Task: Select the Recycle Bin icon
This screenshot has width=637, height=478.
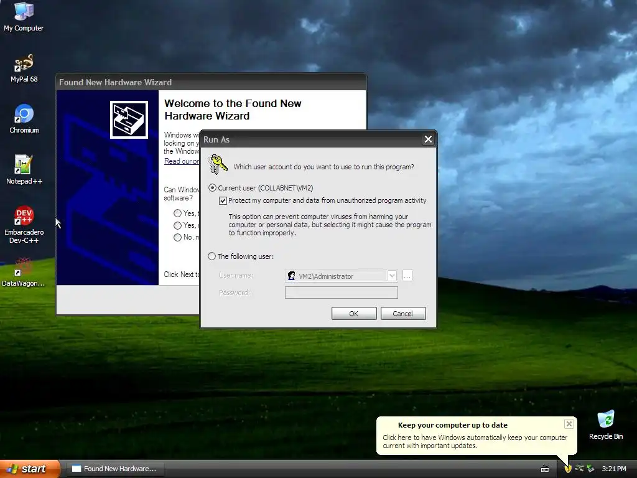Action: [606, 425]
